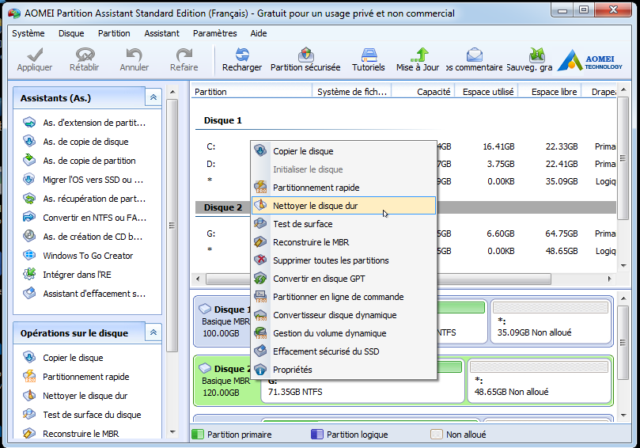Click the AOMEI Technology logo

590,60
